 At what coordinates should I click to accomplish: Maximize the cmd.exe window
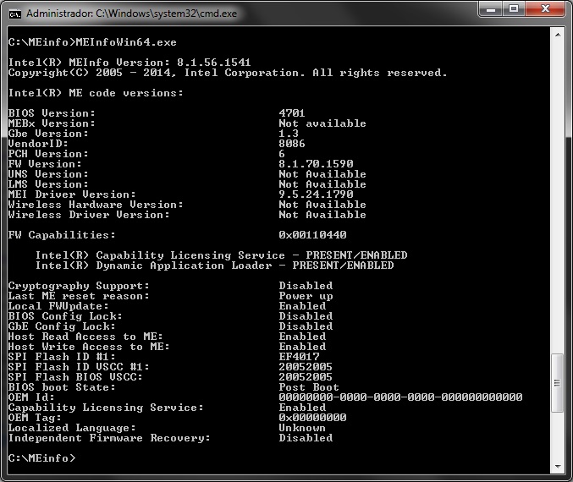tap(514, 8)
